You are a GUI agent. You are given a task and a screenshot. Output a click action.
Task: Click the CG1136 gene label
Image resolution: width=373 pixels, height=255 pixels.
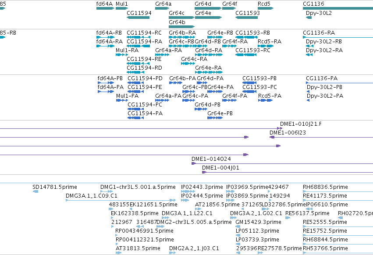(313, 4)
